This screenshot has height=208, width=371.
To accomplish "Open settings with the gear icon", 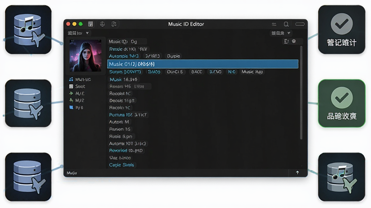I will click(294, 41).
